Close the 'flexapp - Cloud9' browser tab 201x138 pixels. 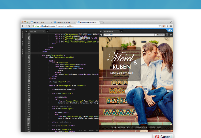click(52, 22)
